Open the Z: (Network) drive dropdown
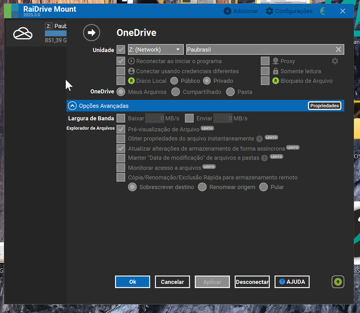 click(x=155, y=49)
